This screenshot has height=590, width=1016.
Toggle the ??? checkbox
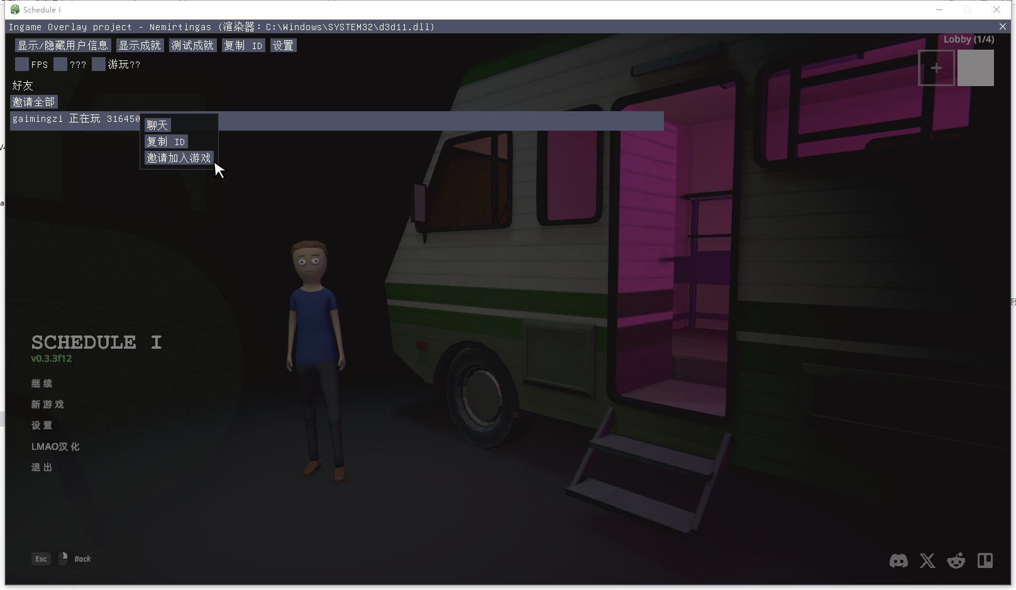pyautogui.click(x=60, y=64)
